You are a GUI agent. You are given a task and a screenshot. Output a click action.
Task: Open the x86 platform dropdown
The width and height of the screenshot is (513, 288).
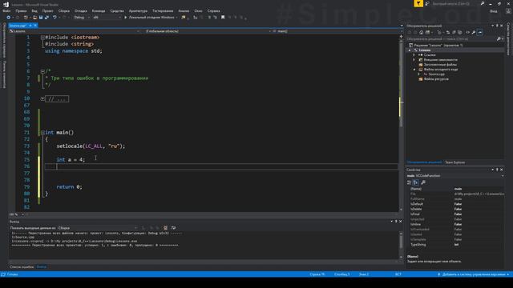coord(107,18)
